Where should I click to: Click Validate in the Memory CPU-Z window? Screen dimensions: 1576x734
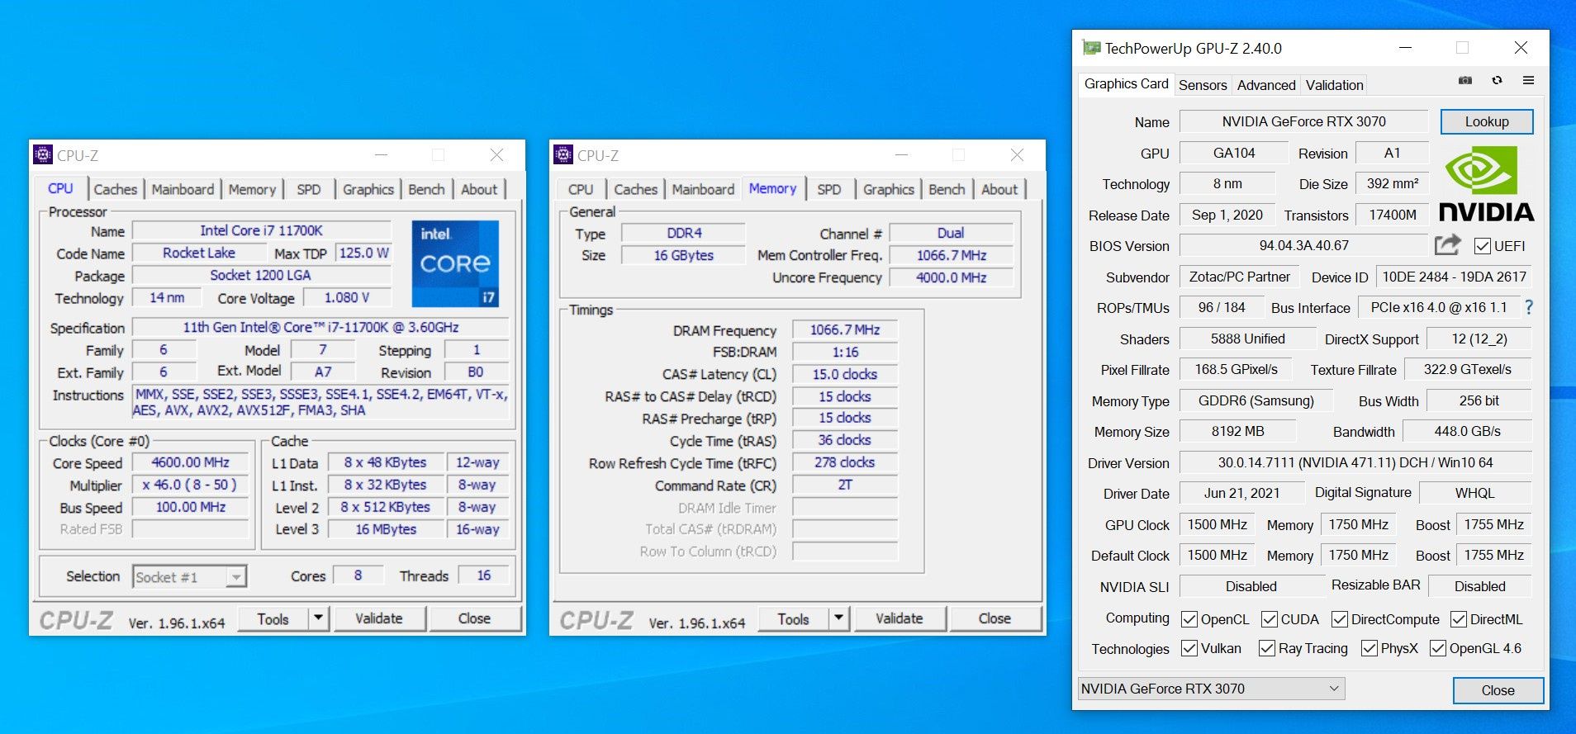tap(900, 618)
